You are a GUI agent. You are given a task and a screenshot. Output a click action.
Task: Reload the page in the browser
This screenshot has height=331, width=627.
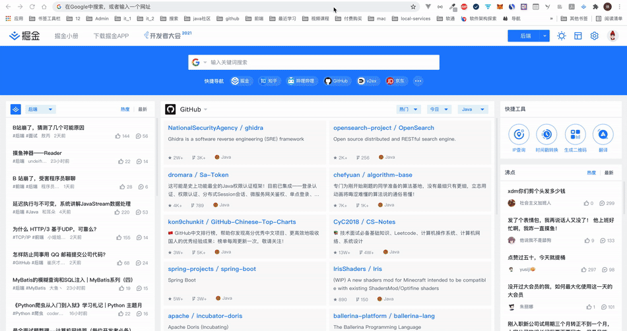click(x=32, y=7)
